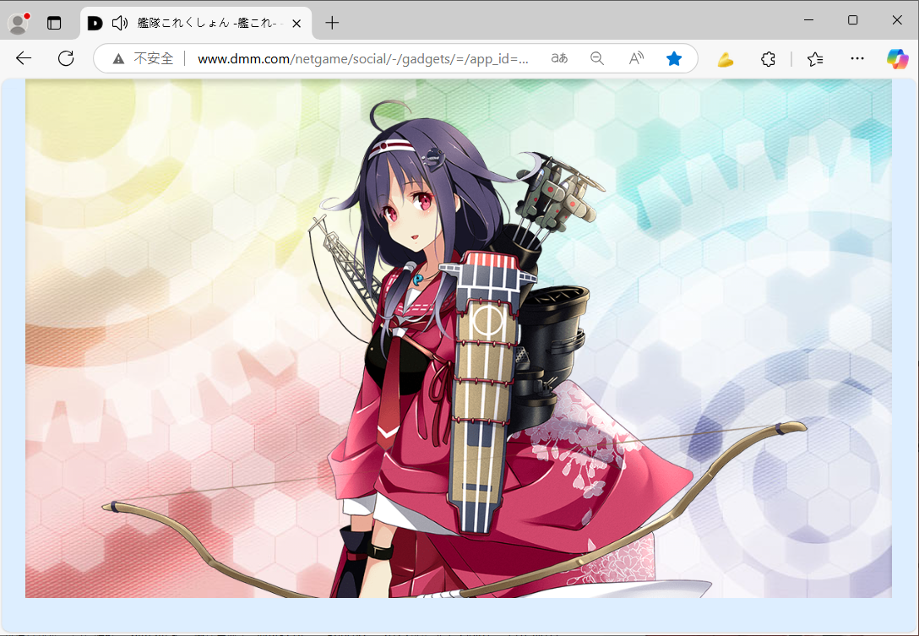Maximize the browser window
The width and height of the screenshot is (919, 636).
(853, 20)
